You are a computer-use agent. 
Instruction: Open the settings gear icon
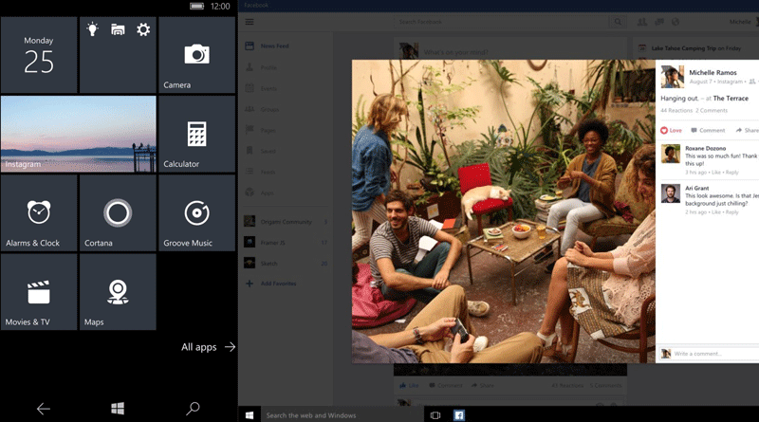pos(143,29)
